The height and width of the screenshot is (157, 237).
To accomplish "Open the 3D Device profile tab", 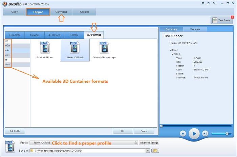I will coord(54,35).
